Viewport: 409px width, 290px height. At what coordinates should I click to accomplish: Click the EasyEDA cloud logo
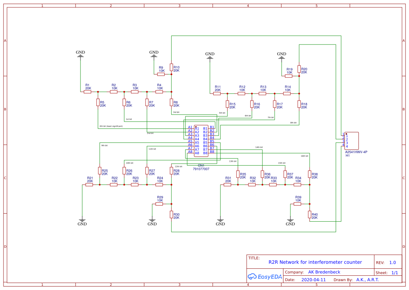click(x=265, y=277)
